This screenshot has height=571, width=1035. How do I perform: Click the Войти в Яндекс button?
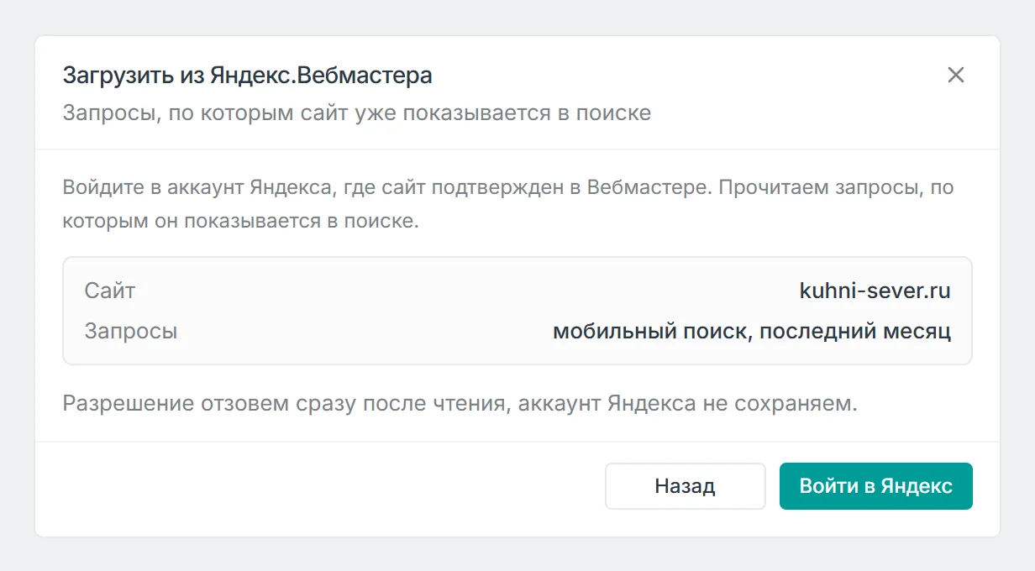click(x=876, y=486)
